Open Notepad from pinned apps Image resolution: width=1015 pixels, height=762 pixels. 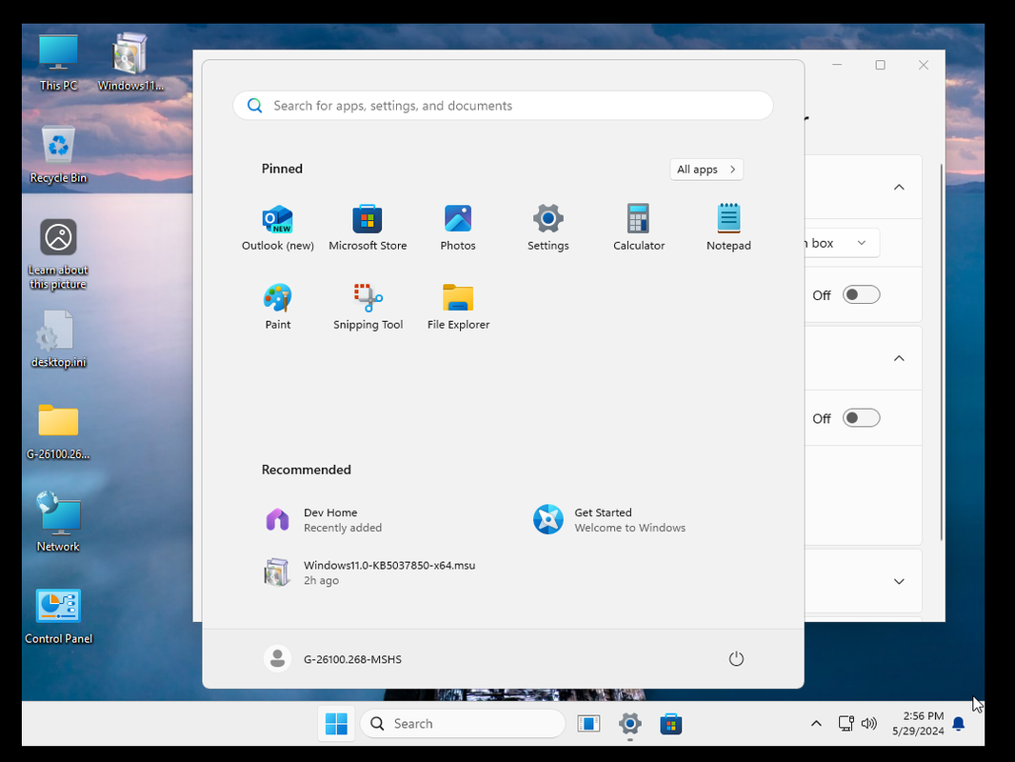tap(729, 228)
